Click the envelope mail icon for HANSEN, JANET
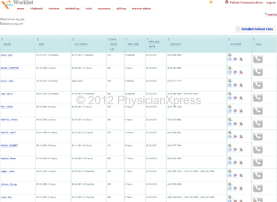 [x=229, y=137]
